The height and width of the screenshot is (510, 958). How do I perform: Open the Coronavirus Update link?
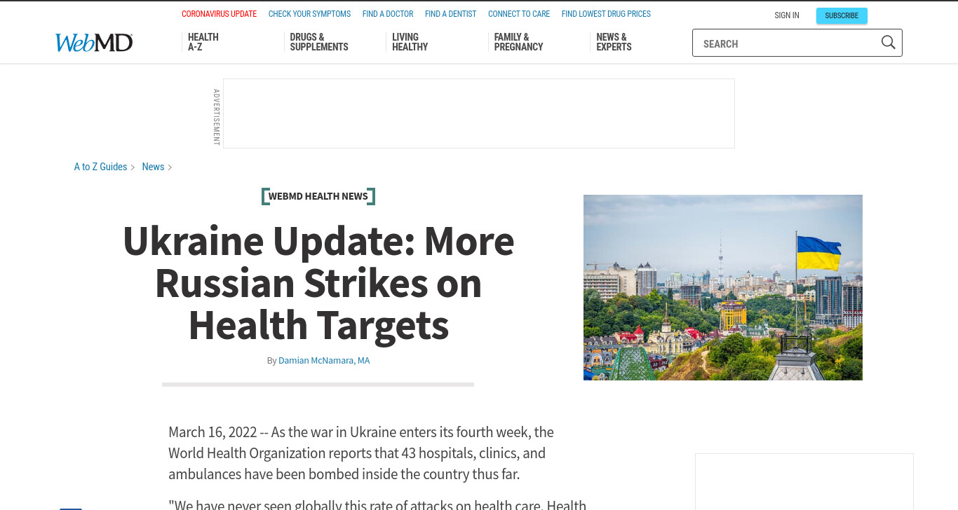(219, 14)
